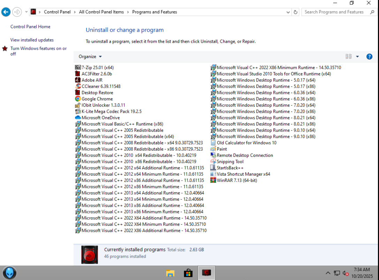Open Microsoft Store from the taskbar
Viewport: 379px width, 280px height.
[x=188, y=273]
